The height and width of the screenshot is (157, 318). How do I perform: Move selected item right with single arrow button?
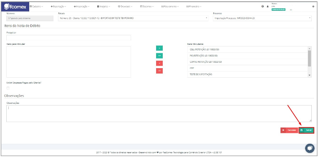click(159, 48)
